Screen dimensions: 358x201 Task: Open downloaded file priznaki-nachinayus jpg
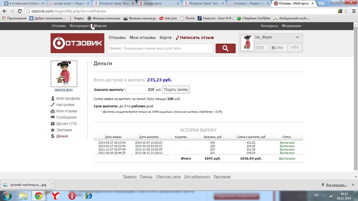tap(26, 185)
